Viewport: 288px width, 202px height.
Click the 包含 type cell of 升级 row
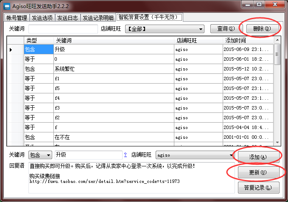click(39, 49)
